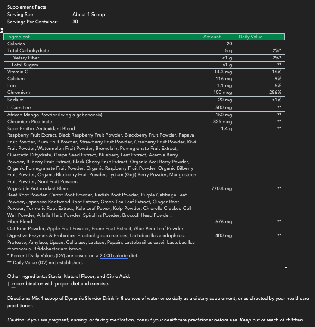Click the Calories row label

coord(16,44)
